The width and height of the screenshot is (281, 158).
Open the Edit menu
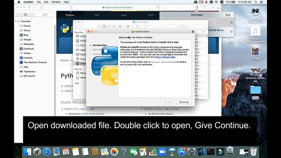tap(46, 2)
